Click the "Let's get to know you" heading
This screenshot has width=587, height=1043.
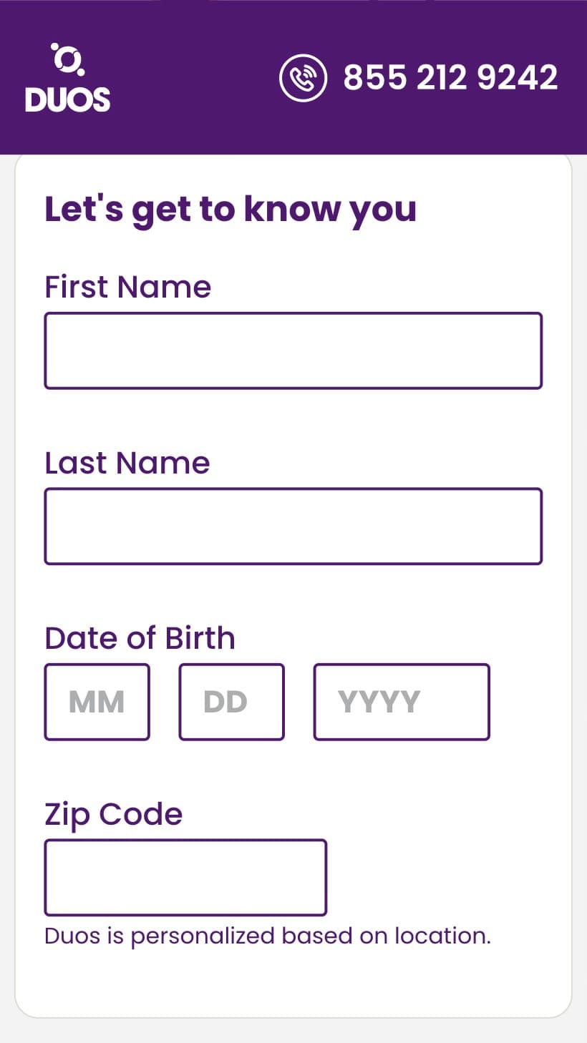coord(231,210)
